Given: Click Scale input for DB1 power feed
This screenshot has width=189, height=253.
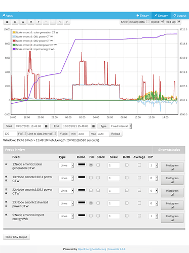Looking at the screenshot, I should [114, 178].
